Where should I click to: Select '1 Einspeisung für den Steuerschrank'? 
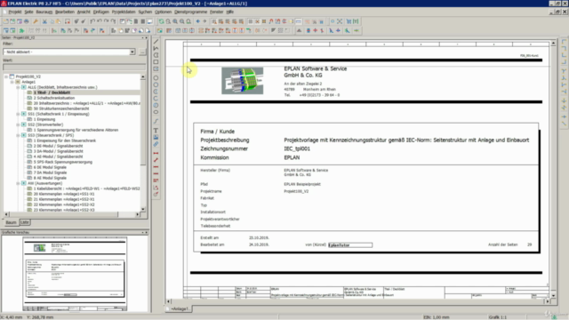click(65, 140)
